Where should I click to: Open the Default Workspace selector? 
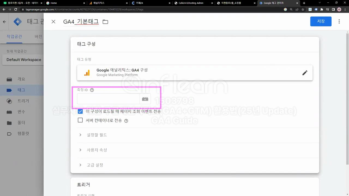click(23, 60)
